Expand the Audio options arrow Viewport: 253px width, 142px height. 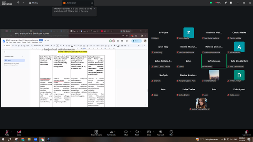click(x=11, y=132)
